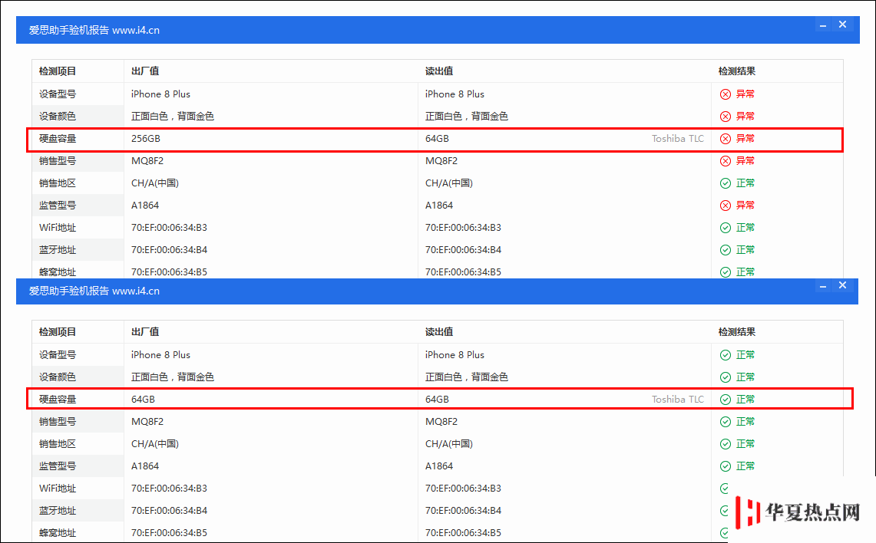Viewport: 876px width, 543px height.
Task: Click abnormal icon in upper report's 销售型号 row
Action: 726,161
